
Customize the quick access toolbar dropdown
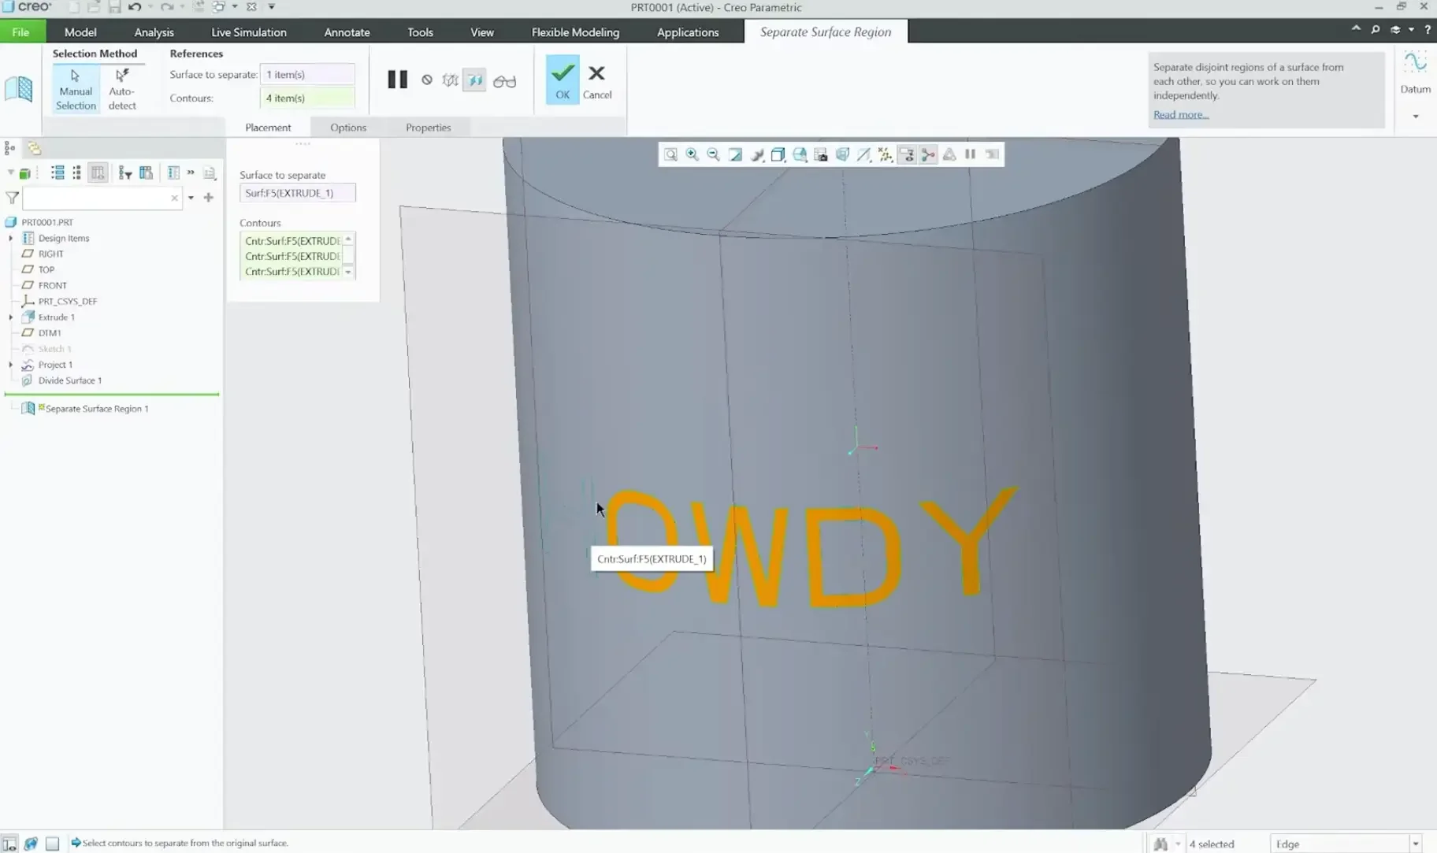coord(272,7)
